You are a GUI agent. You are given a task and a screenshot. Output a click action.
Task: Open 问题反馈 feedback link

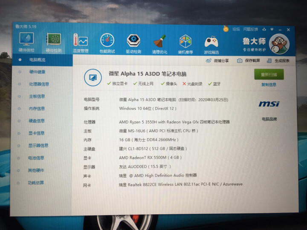point(250,29)
